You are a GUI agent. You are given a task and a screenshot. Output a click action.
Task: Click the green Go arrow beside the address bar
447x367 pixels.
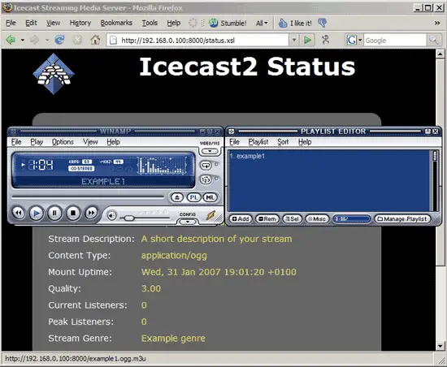pos(307,40)
